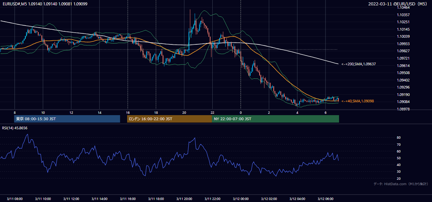This screenshot has width=432, height=202.
Task: Click hour tick 10 under price chart
Action: pos(43,112)
